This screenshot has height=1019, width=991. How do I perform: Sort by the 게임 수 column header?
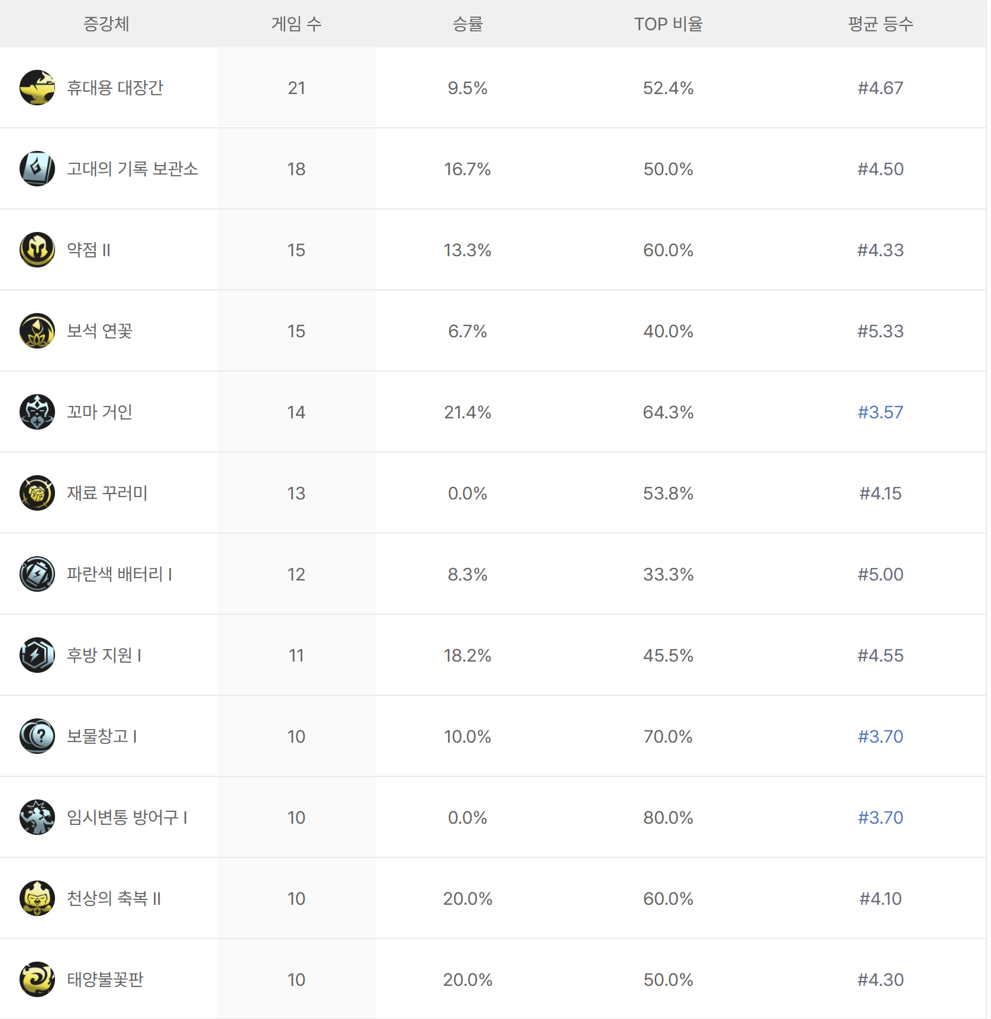296,24
